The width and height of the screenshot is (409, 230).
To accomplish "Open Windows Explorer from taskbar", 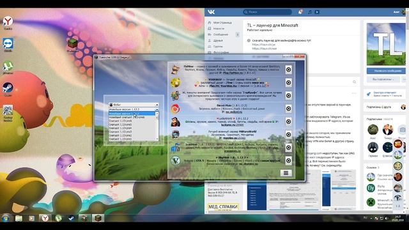I will pos(19,218).
